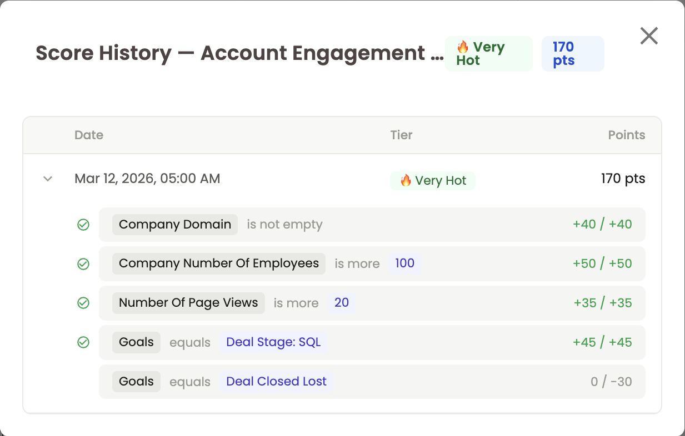Screen dimensions: 685x436
Task: Click the Points column header
Action: point(627,135)
